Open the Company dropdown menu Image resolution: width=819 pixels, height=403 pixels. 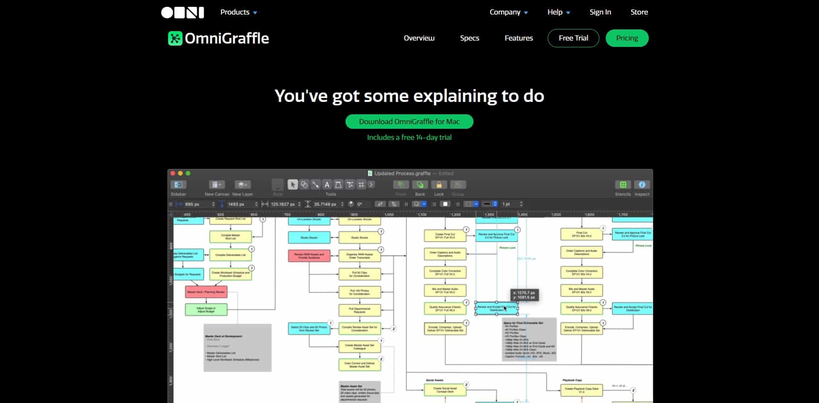(x=508, y=12)
